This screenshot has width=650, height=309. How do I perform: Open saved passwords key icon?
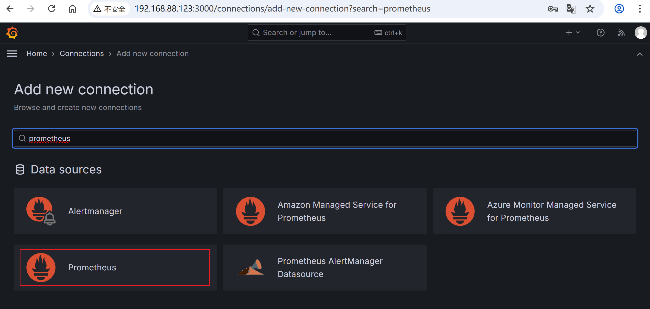(x=553, y=9)
